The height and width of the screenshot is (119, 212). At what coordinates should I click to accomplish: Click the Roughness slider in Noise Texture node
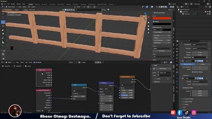tap(127, 95)
